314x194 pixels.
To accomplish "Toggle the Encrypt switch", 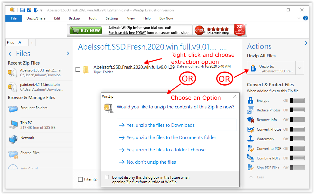I will [x=297, y=100].
